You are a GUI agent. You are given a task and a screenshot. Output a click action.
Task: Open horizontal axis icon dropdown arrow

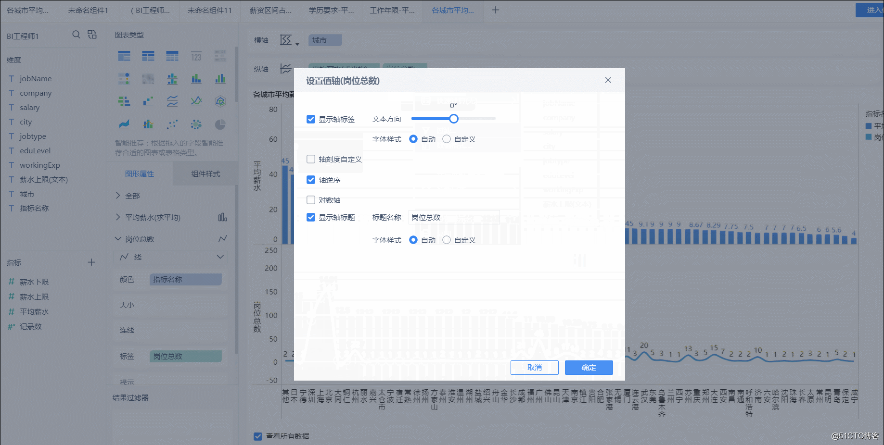[x=297, y=44]
